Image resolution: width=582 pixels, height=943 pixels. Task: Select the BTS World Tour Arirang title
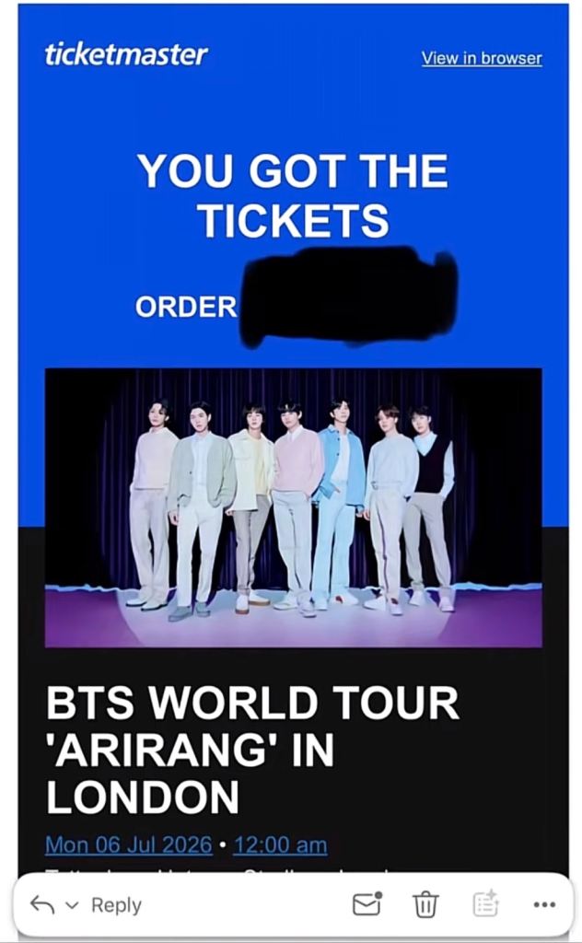click(252, 750)
